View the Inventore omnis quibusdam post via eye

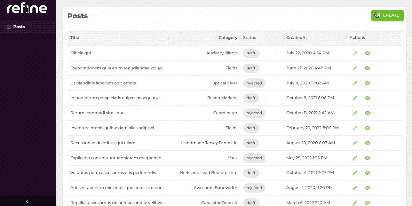coord(368,128)
